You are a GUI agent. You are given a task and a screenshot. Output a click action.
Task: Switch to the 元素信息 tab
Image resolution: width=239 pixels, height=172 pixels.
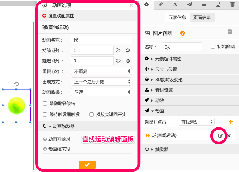(x=177, y=17)
